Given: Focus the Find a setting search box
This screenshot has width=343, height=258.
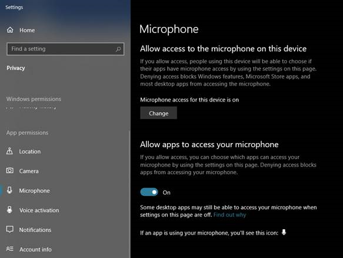Looking at the screenshot, I should pos(65,49).
